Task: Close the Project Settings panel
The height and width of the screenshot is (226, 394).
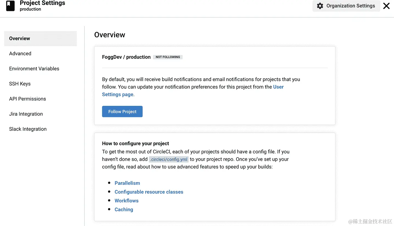Action: pyautogui.click(x=386, y=6)
